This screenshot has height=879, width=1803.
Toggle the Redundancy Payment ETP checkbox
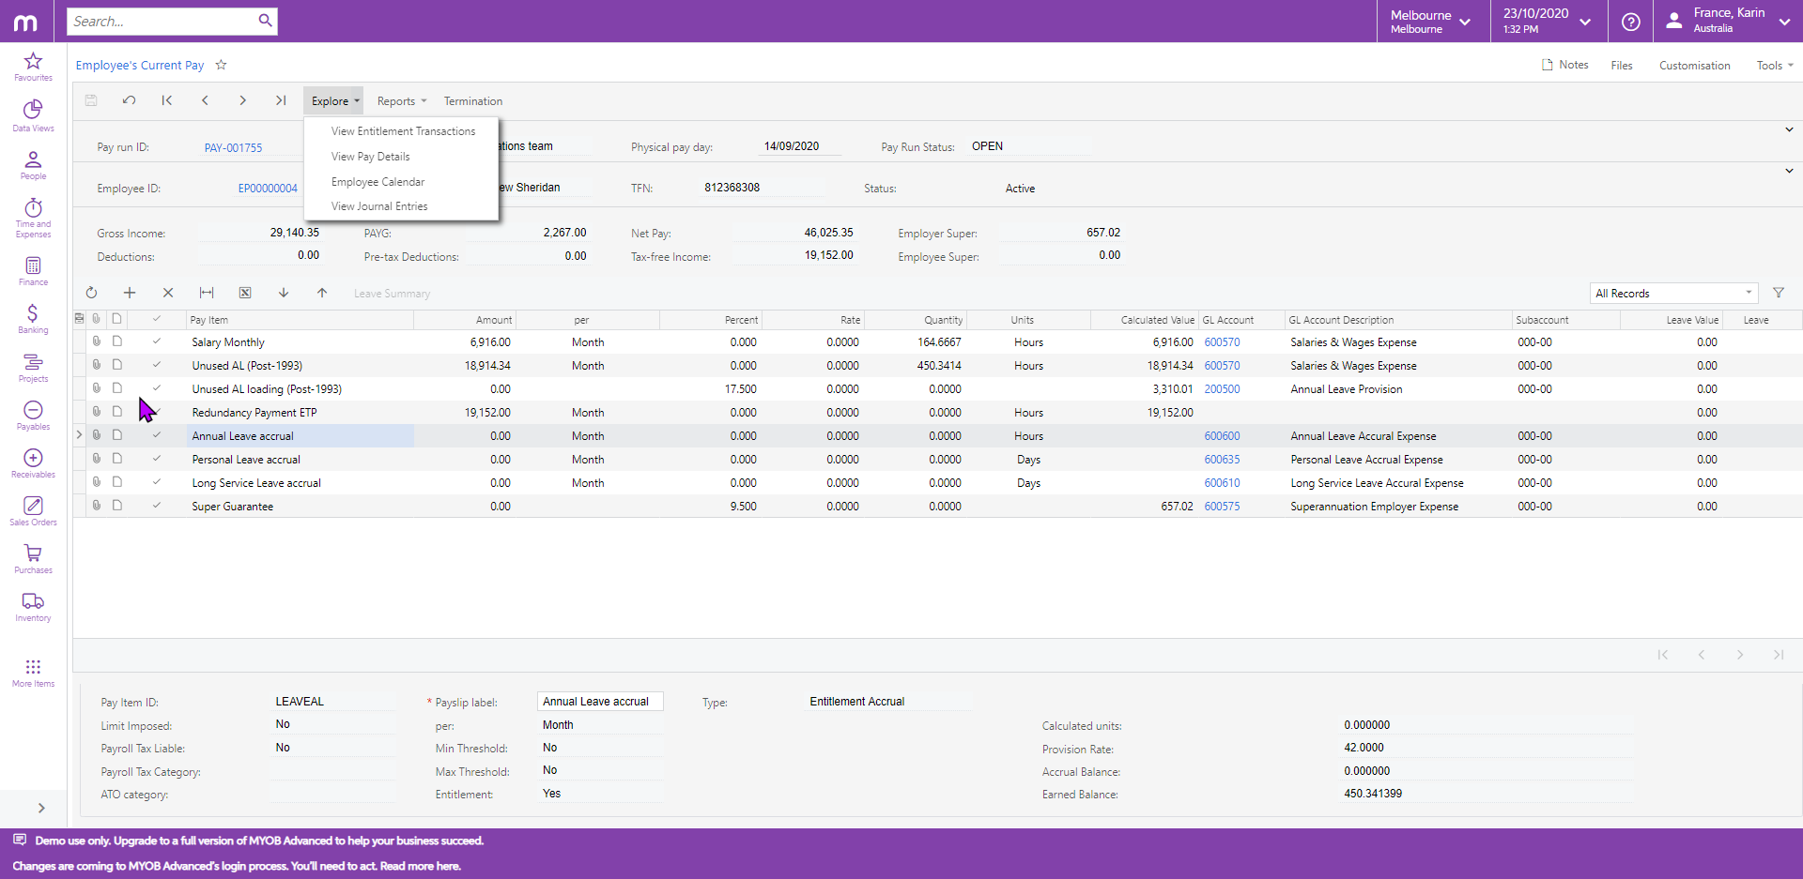[x=156, y=412]
